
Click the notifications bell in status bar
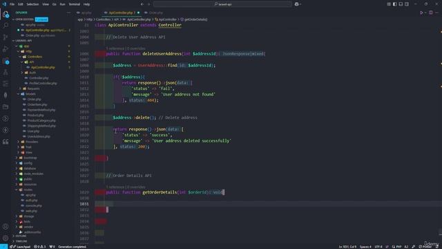[437, 246]
